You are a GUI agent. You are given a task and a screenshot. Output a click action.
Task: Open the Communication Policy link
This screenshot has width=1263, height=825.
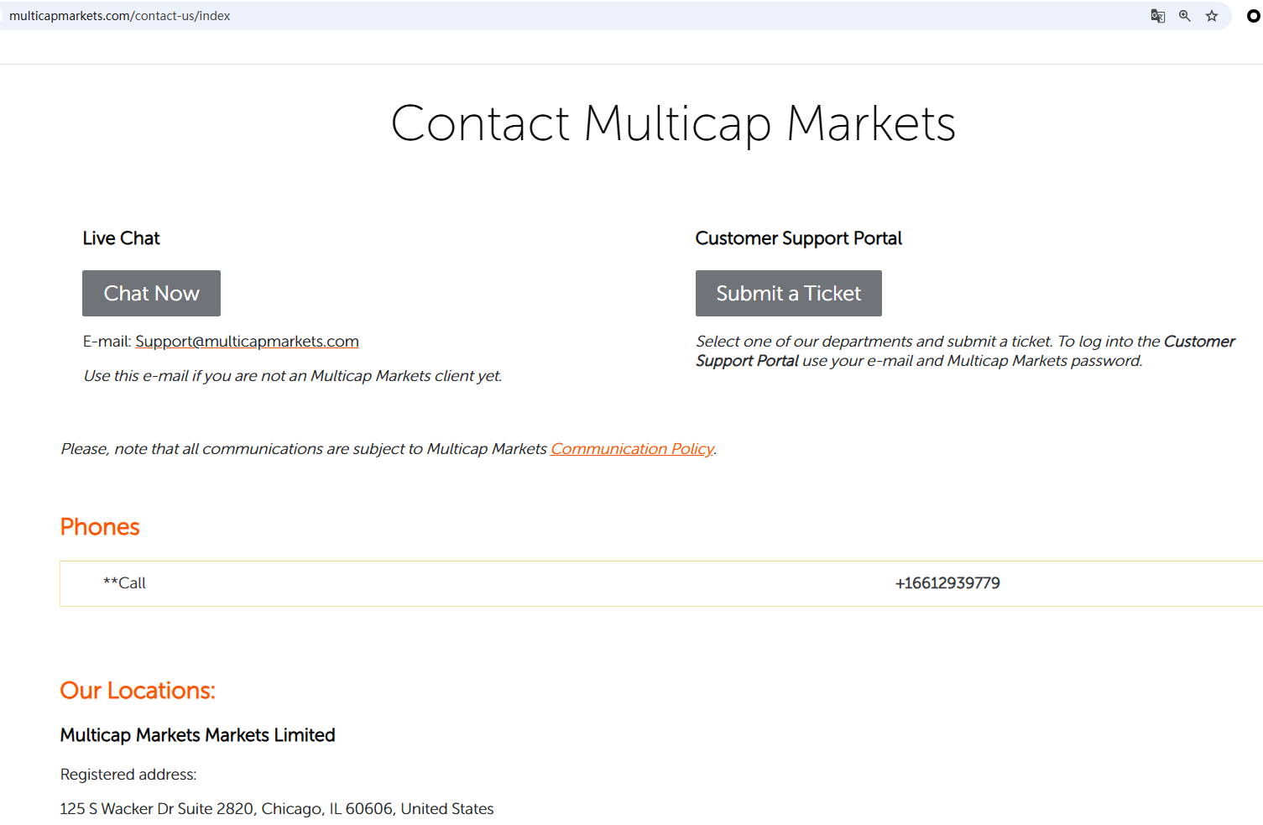[632, 449]
